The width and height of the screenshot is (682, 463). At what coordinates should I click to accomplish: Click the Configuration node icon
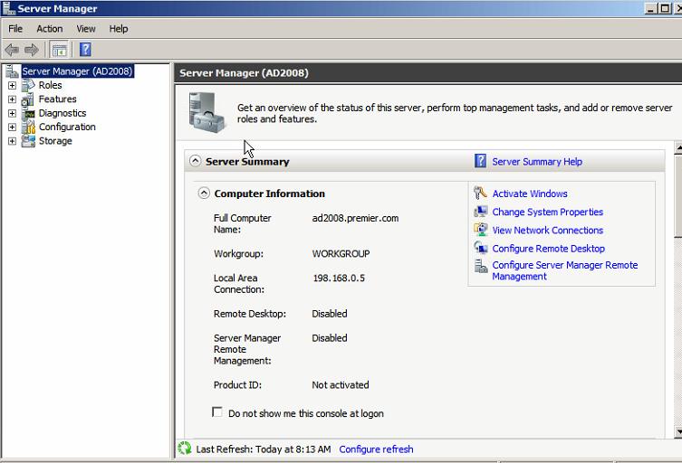click(28, 127)
